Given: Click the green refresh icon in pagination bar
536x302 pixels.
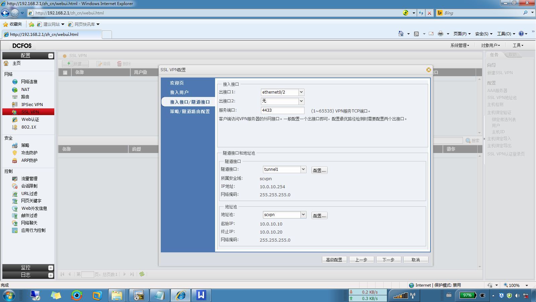Looking at the screenshot, I should [142, 274].
